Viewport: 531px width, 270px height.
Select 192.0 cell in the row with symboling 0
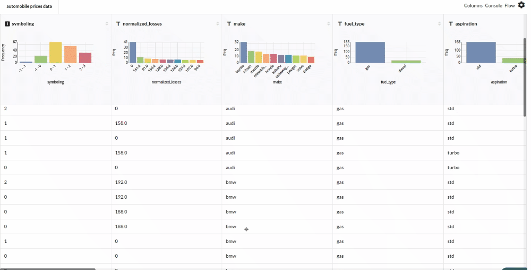click(x=121, y=197)
